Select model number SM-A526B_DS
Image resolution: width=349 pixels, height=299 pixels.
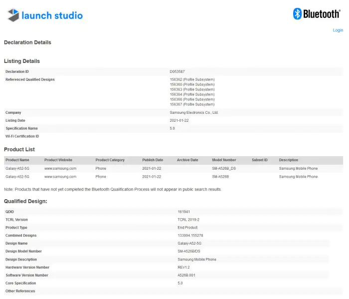pos(224,168)
